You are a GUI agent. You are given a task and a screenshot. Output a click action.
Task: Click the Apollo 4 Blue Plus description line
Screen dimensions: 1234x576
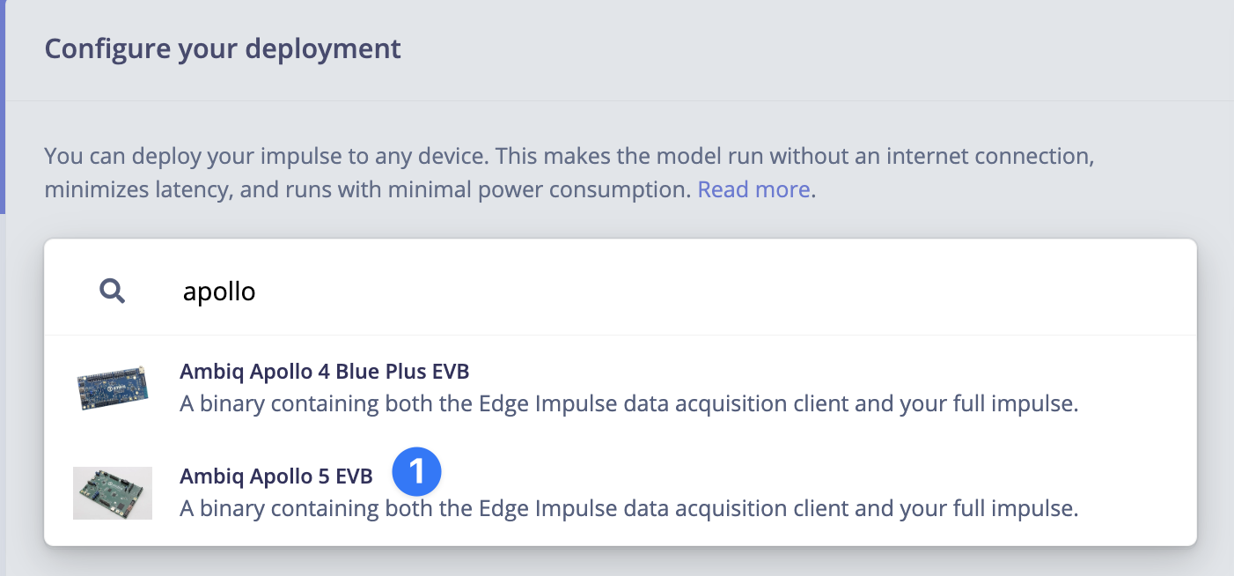628,404
